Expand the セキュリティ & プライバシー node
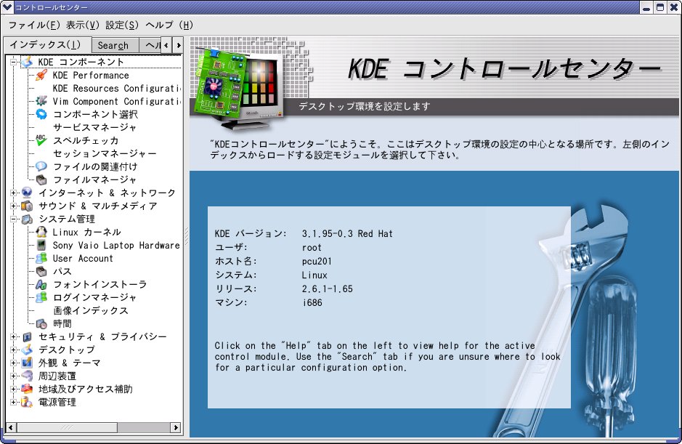Image resolution: width=682 pixels, height=444 pixels. click(14, 337)
